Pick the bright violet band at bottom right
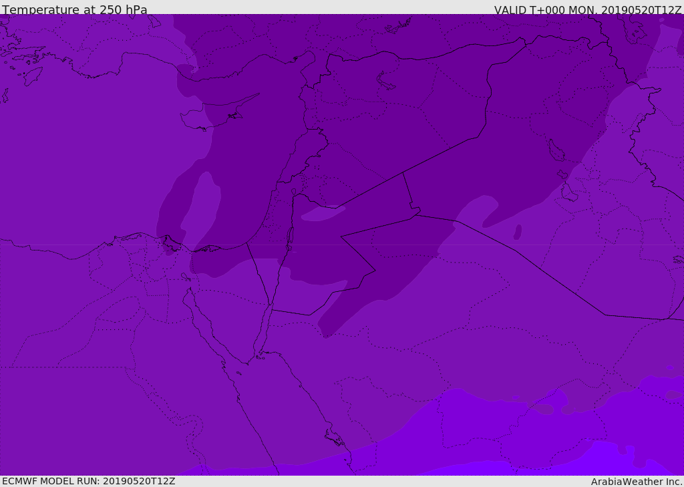This screenshot has width=684, height=487. pos(601,461)
